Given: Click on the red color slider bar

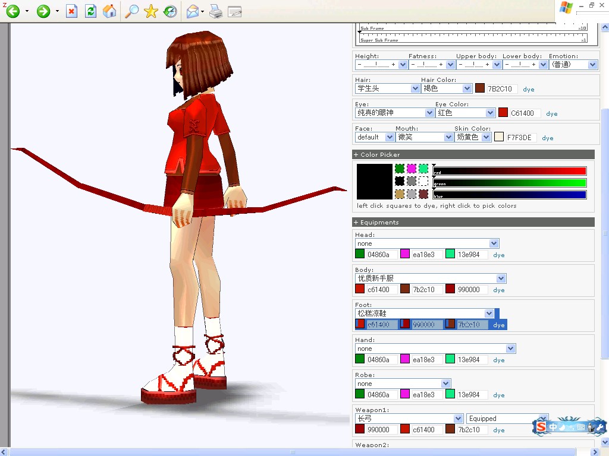Looking at the screenshot, I should pyautogui.click(x=510, y=171).
